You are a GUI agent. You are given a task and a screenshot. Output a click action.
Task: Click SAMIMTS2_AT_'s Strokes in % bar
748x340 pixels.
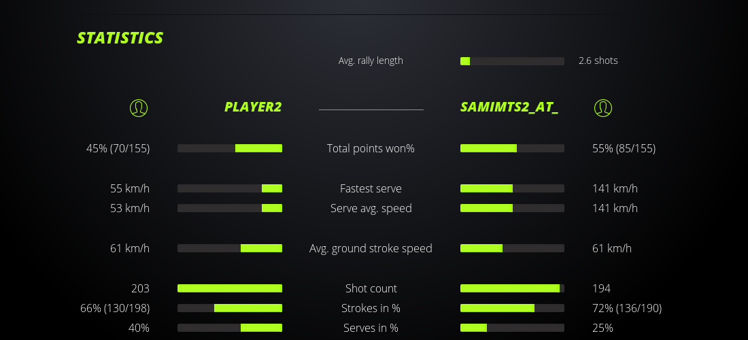click(x=512, y=308)
